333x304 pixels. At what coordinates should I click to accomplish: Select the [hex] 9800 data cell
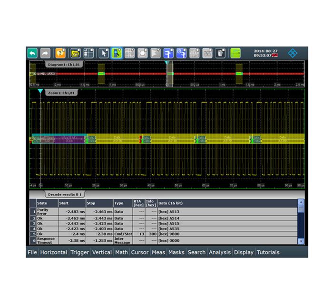(x=228, y=234)
